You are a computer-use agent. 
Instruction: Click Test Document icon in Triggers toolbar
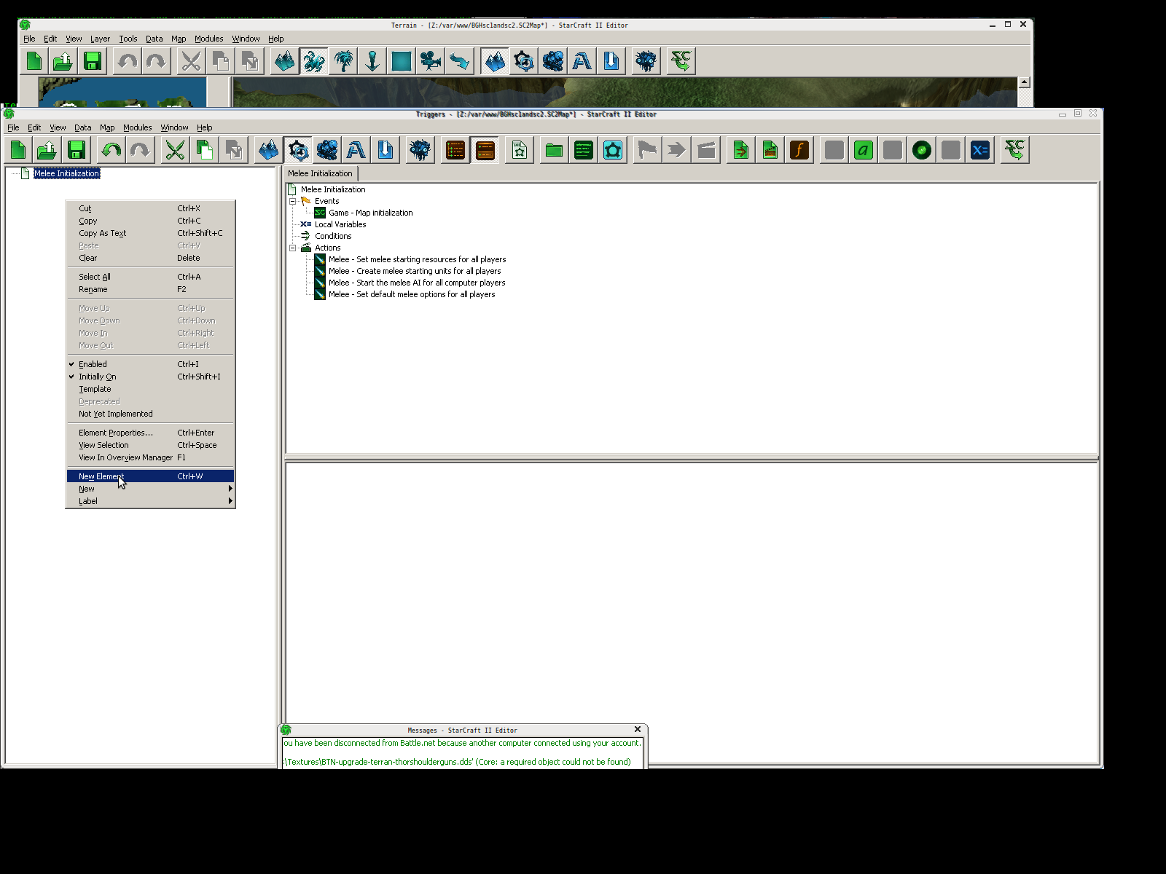pyautogui.click(x=1015, y=150)
